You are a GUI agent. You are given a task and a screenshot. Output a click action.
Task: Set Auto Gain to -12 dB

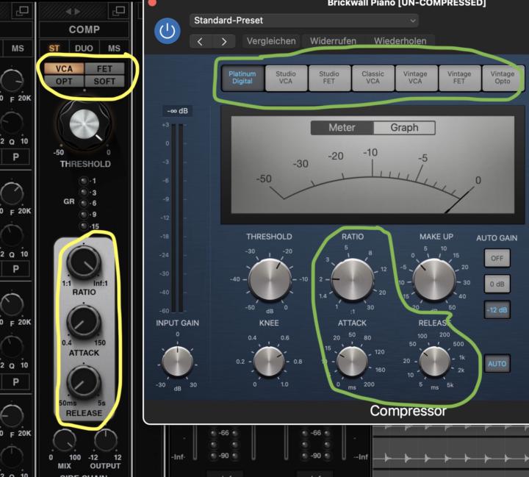click(497, 310)
